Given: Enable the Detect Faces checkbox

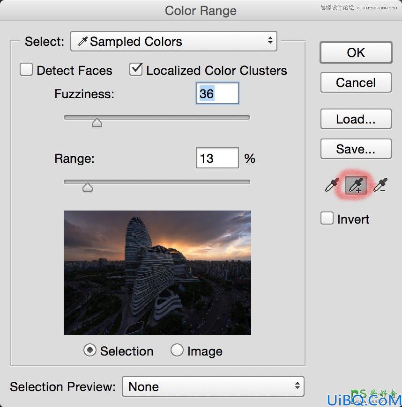Looking at the screenshot, I should [26, 70].
